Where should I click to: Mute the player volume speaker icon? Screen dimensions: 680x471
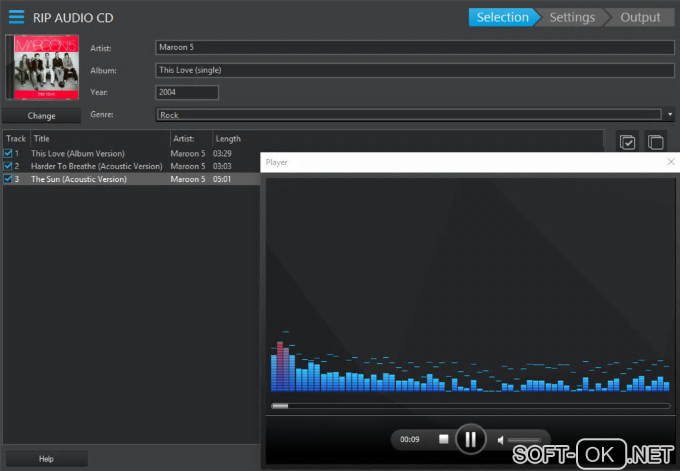[x=501, y=440]
